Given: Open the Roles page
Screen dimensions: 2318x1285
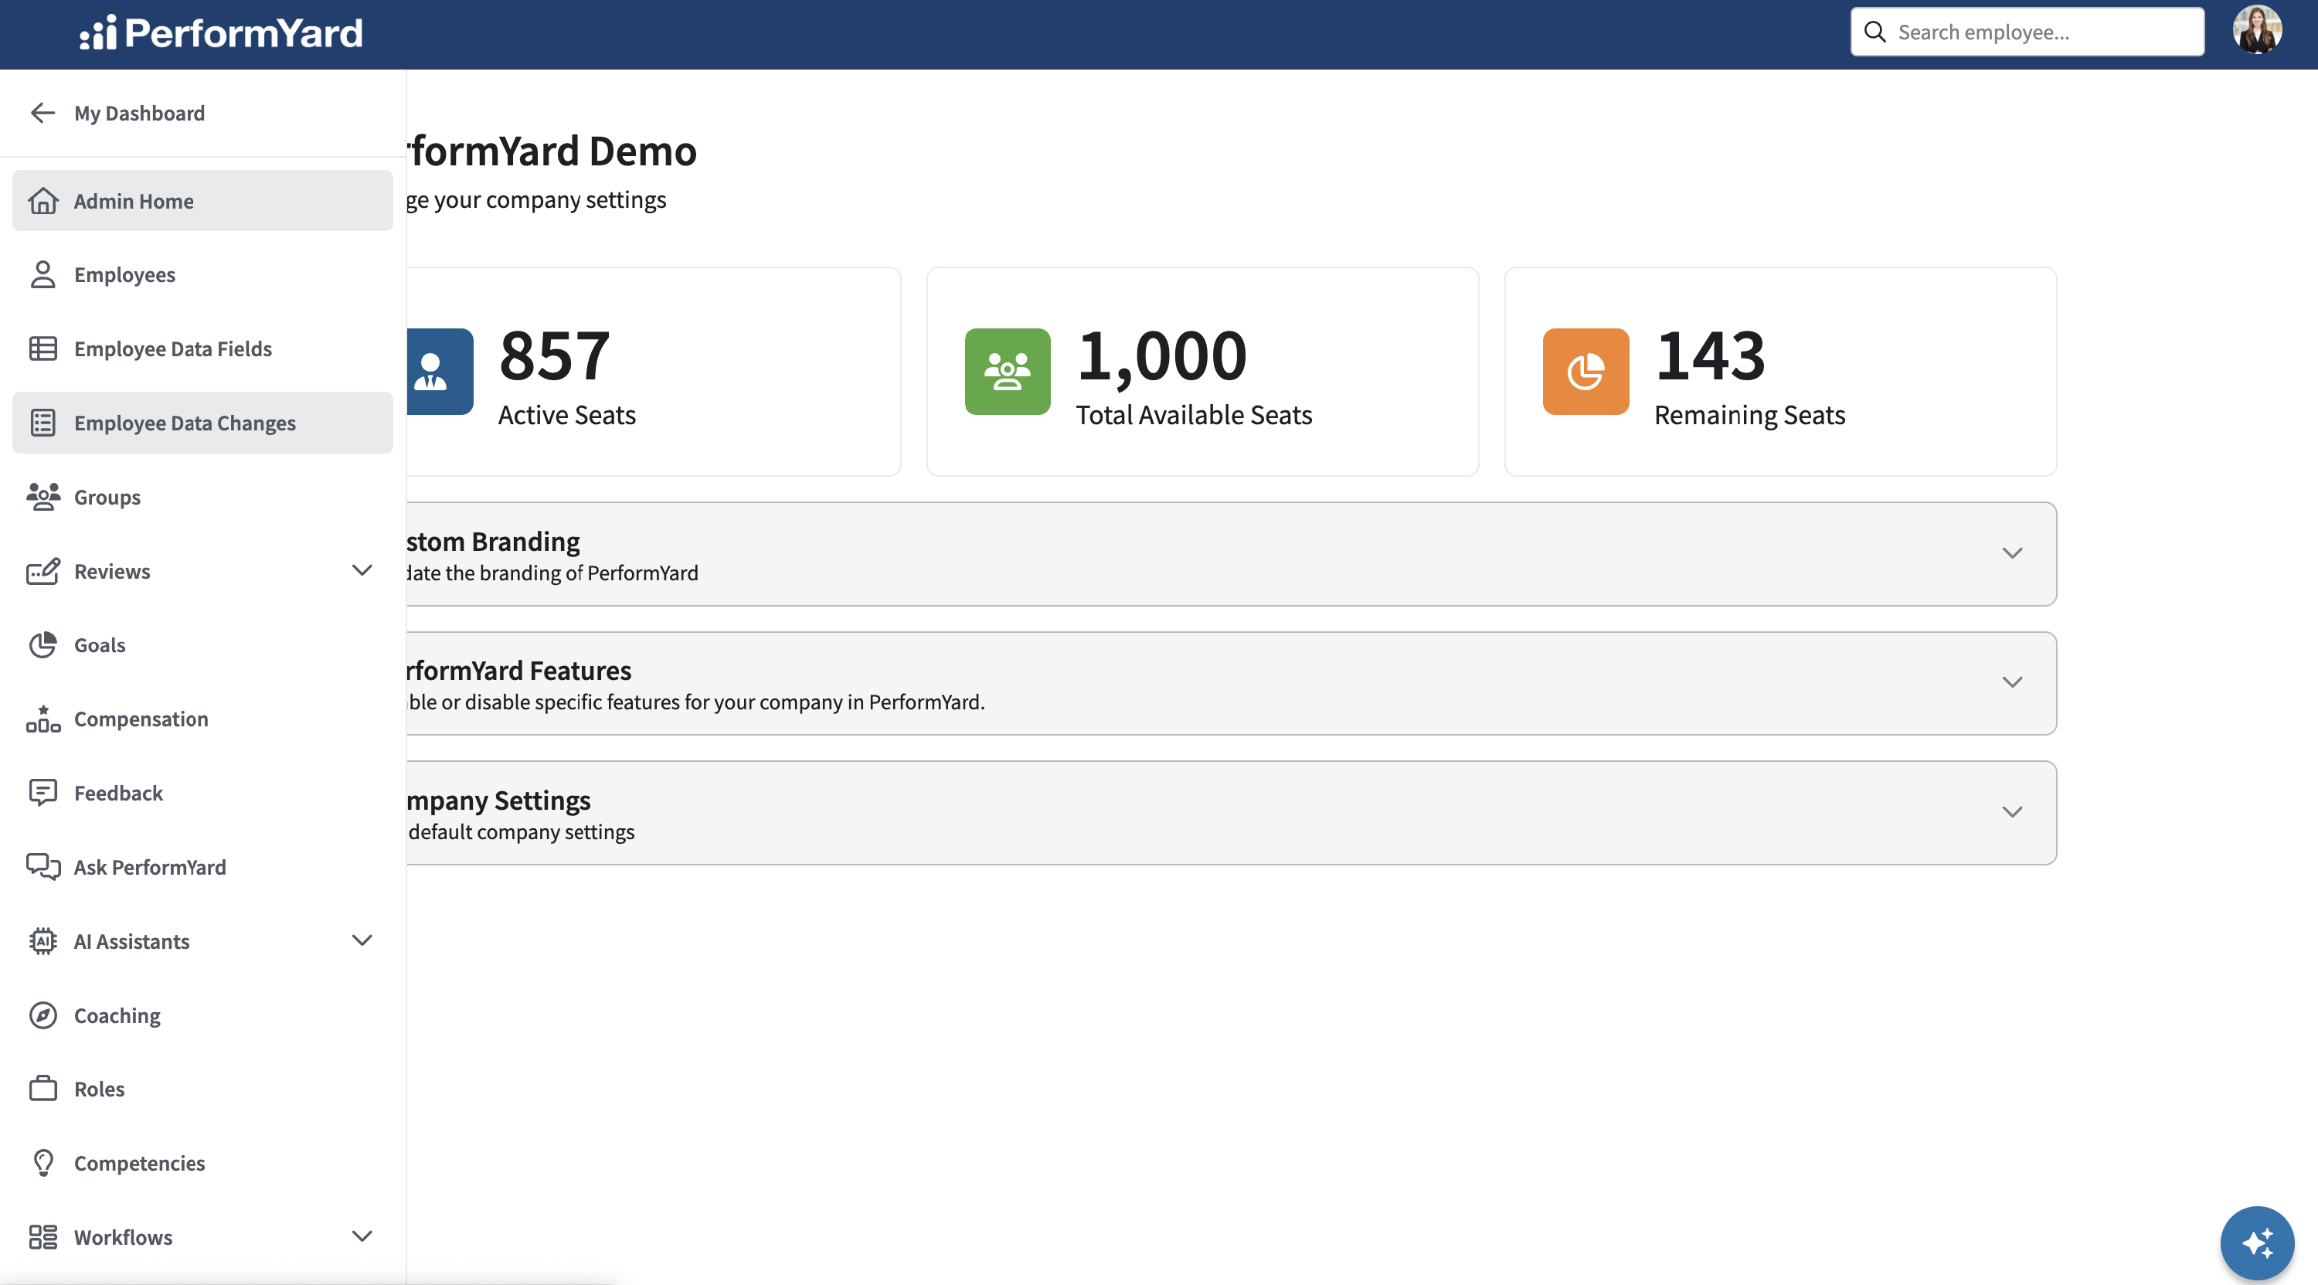Looking at the screenshot, I should click(202, 1089).
